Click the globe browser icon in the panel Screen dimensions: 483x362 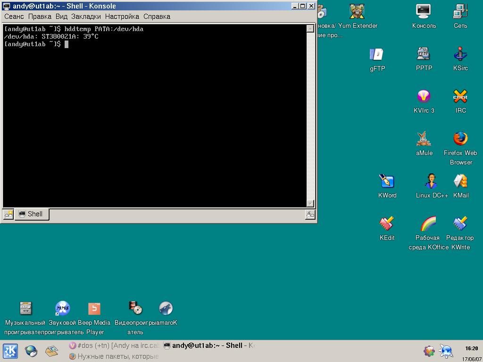pos(31,351)
